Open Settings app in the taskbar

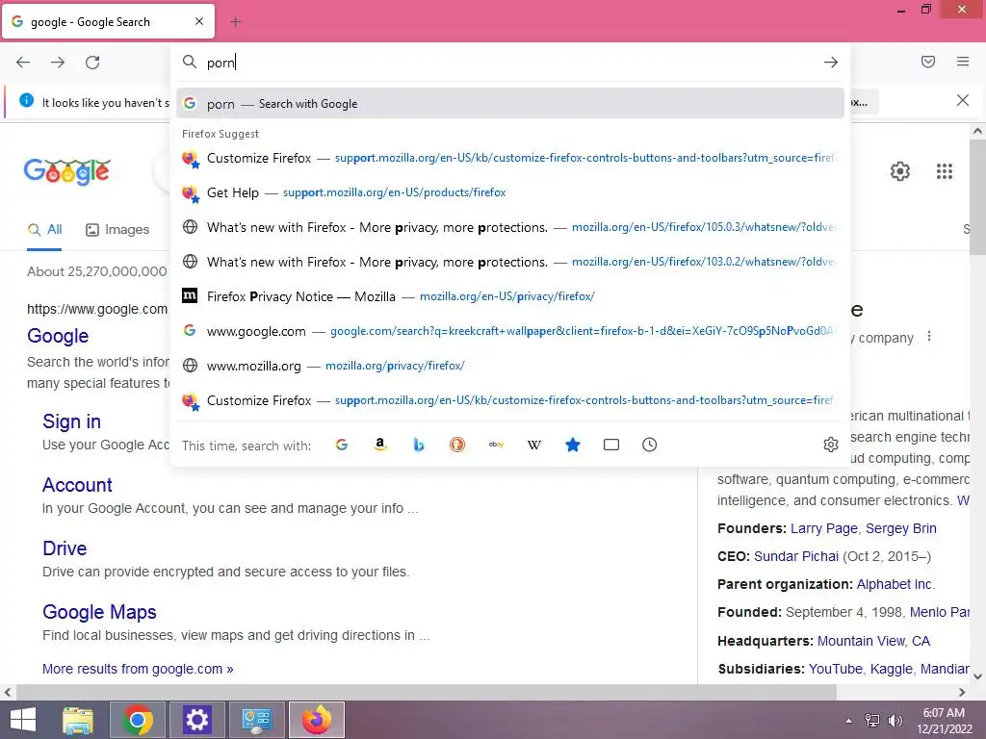(x=196, y=720)
